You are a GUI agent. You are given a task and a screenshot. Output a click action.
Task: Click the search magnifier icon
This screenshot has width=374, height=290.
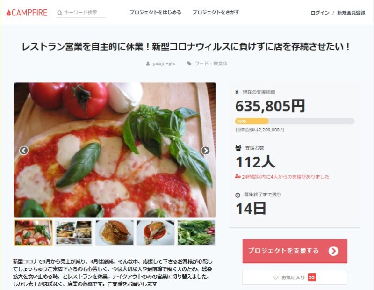coord(60,13)
